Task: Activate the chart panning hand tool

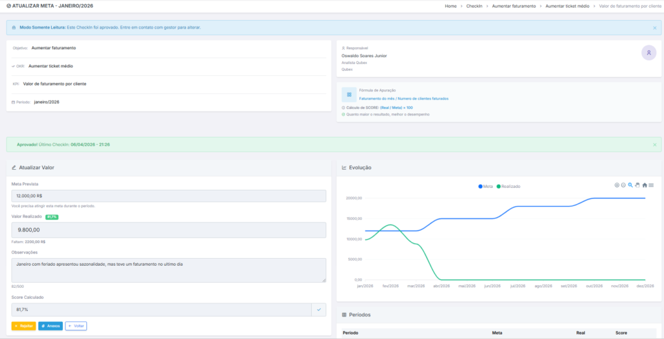Action: click(x=637, y=185)
